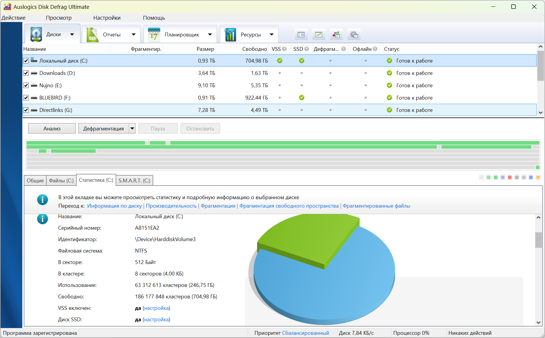Uncheck the Directlinks (G:) checkbox

(26, 110)
